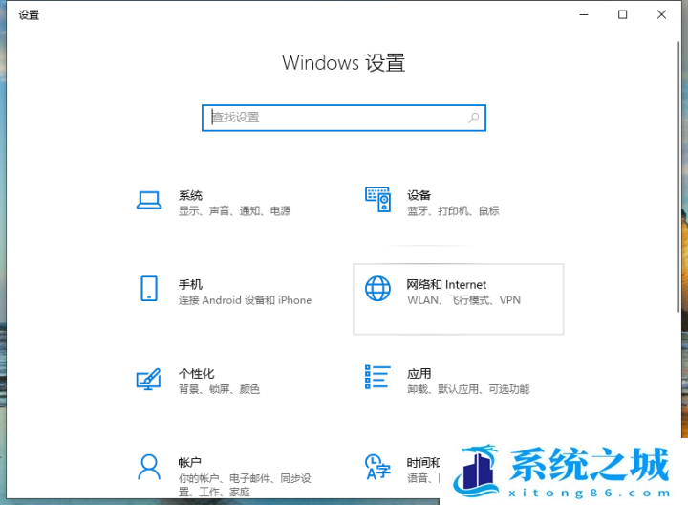688x505 pixels.
Task: Click the magnifier icon in search box
Action: 473,118
